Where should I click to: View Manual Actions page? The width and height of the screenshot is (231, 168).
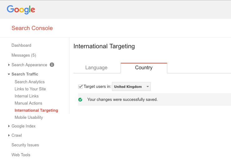pyautogui.click(x=28, y=103)
